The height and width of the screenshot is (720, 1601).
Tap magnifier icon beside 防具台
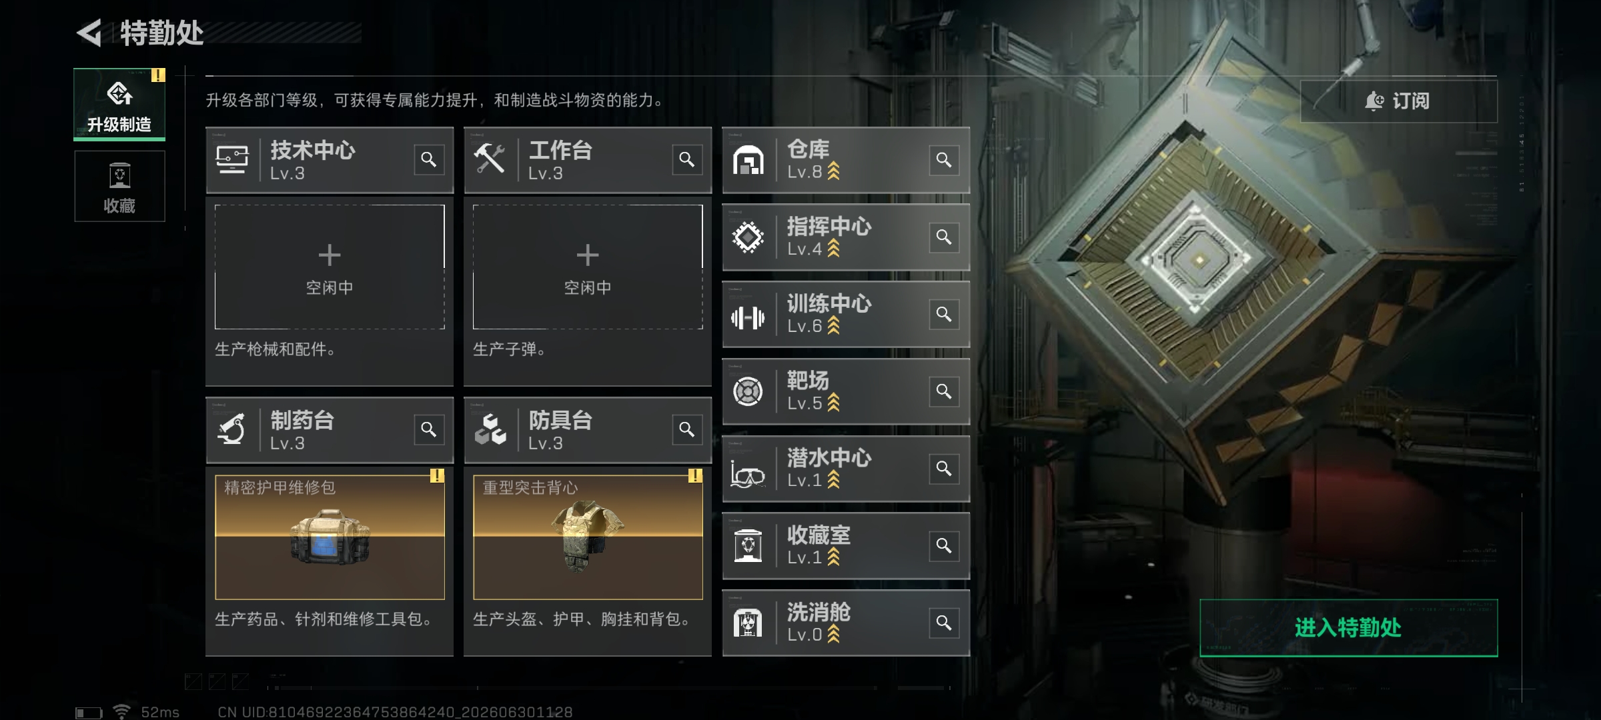click(687, 430)
